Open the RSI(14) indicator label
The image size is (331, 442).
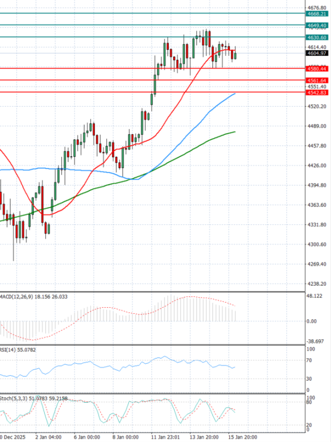pos(10,350)
